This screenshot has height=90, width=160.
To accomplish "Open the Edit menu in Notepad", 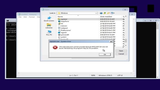I will pos(25,17).
